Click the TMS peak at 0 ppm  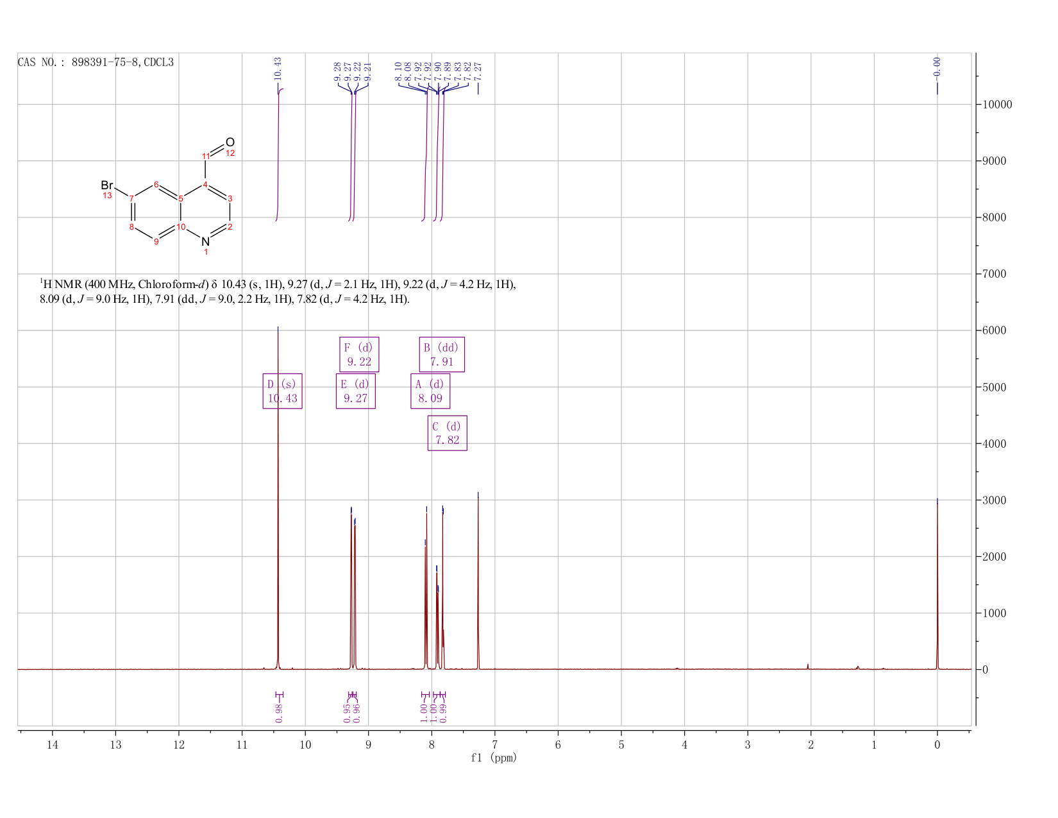tap(937, 584)
